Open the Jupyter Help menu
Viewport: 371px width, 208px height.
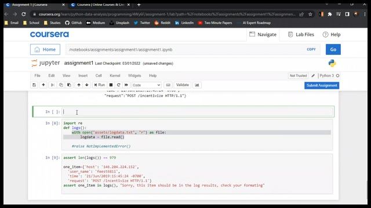[152, 76]
